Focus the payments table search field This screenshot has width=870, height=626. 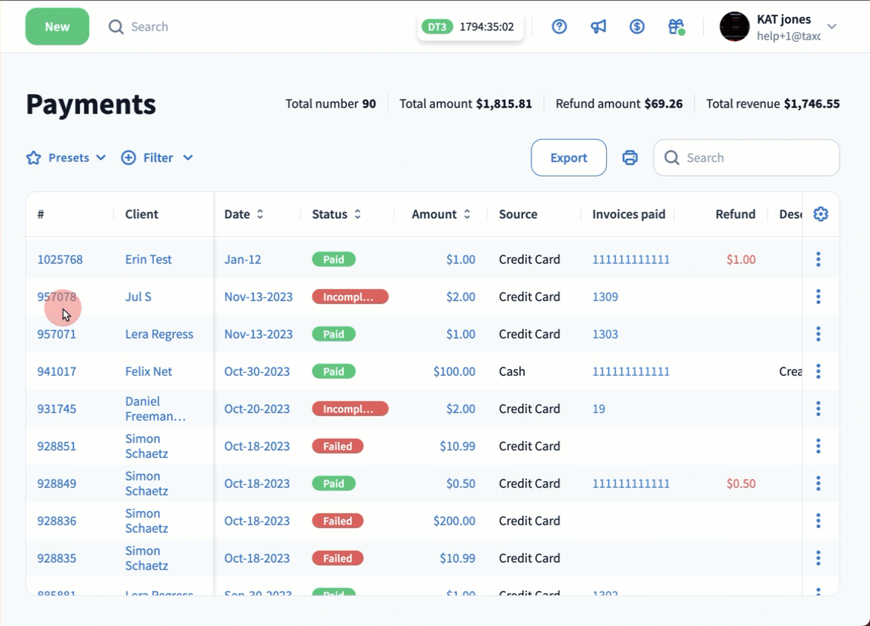point(755,158)
